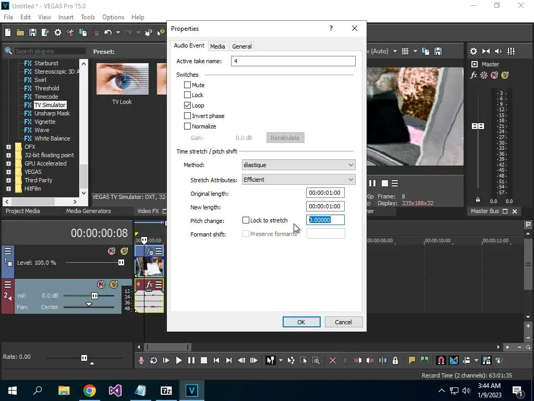Click the Lock event padlock icon
Viewport: 534px width, 401px height.
point(395,360)
